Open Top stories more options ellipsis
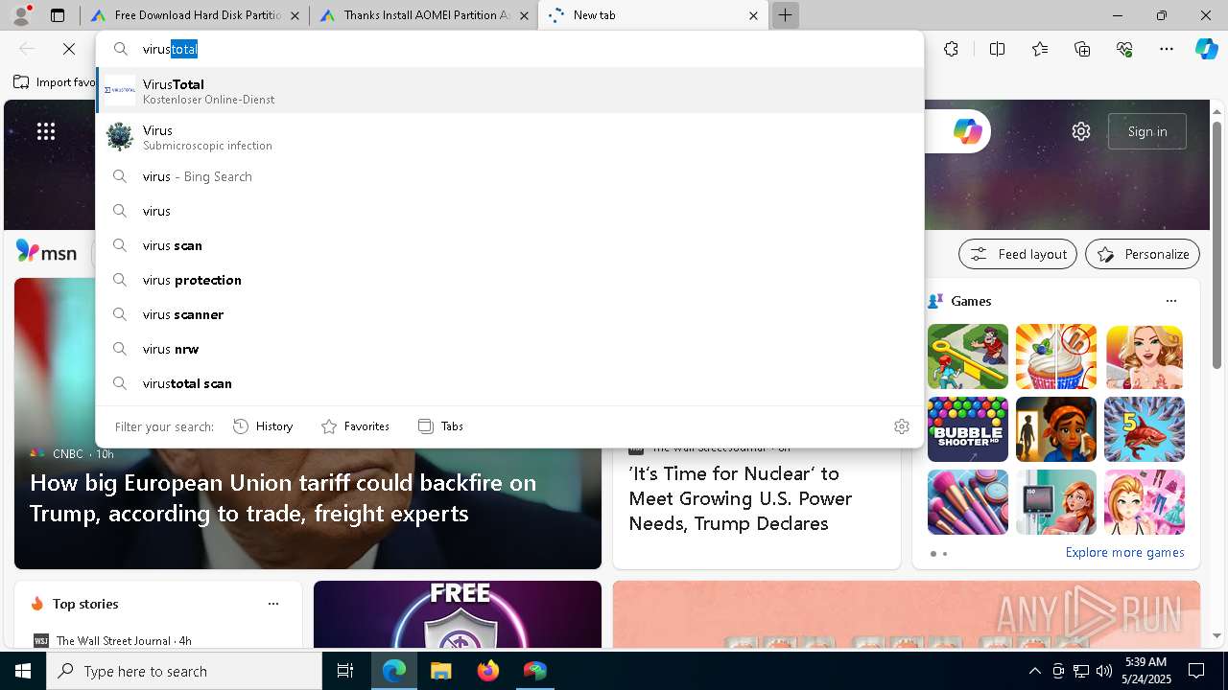This screenshot has height=690, width=1228. (273, 604)
